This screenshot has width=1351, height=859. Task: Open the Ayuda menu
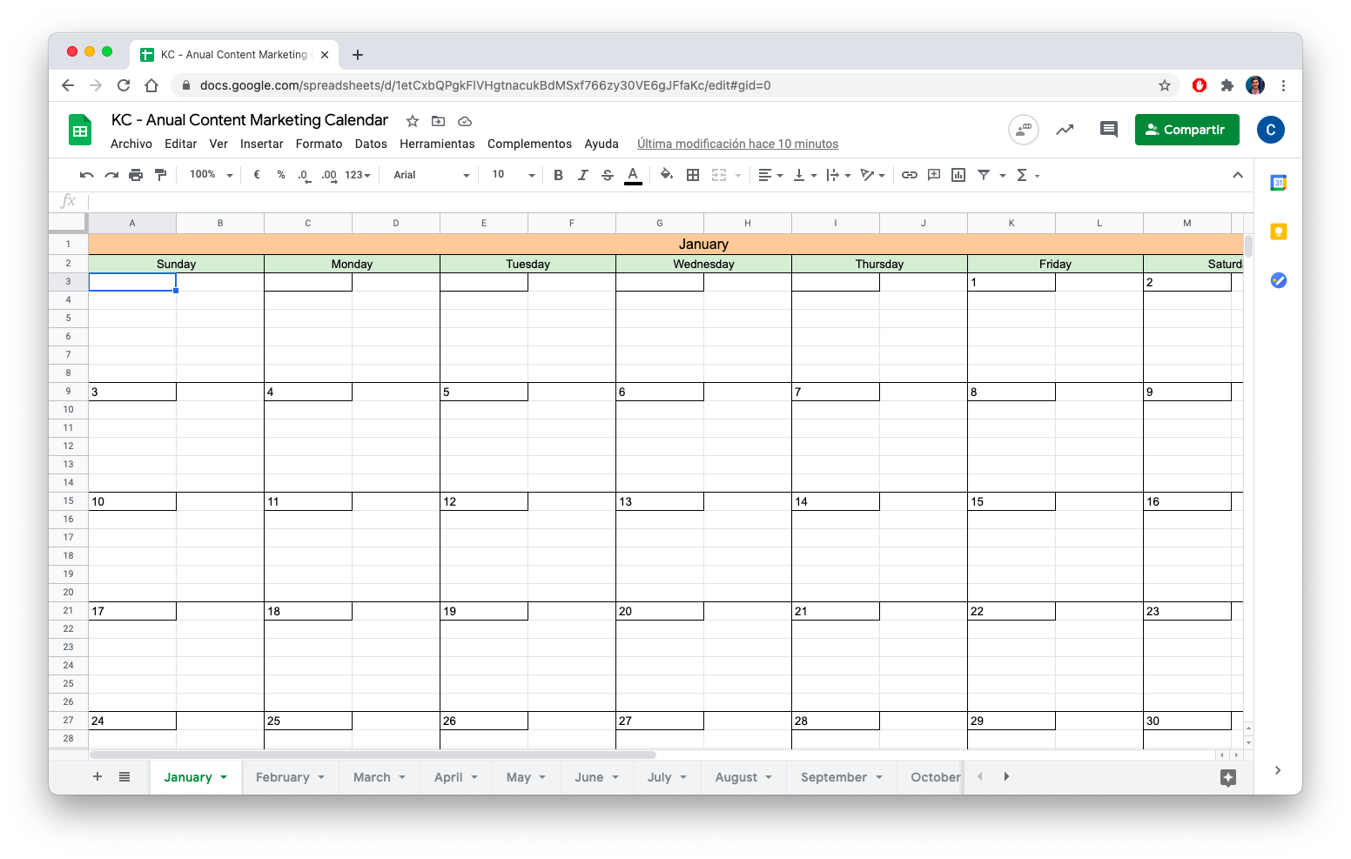602,144
